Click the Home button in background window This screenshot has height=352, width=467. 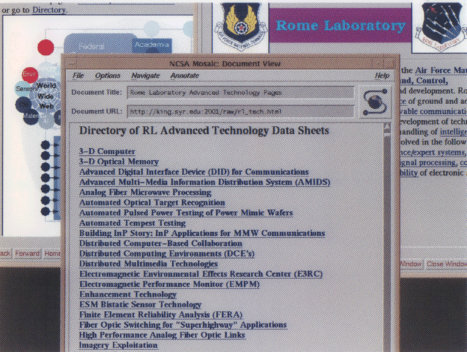click(52, 254)
